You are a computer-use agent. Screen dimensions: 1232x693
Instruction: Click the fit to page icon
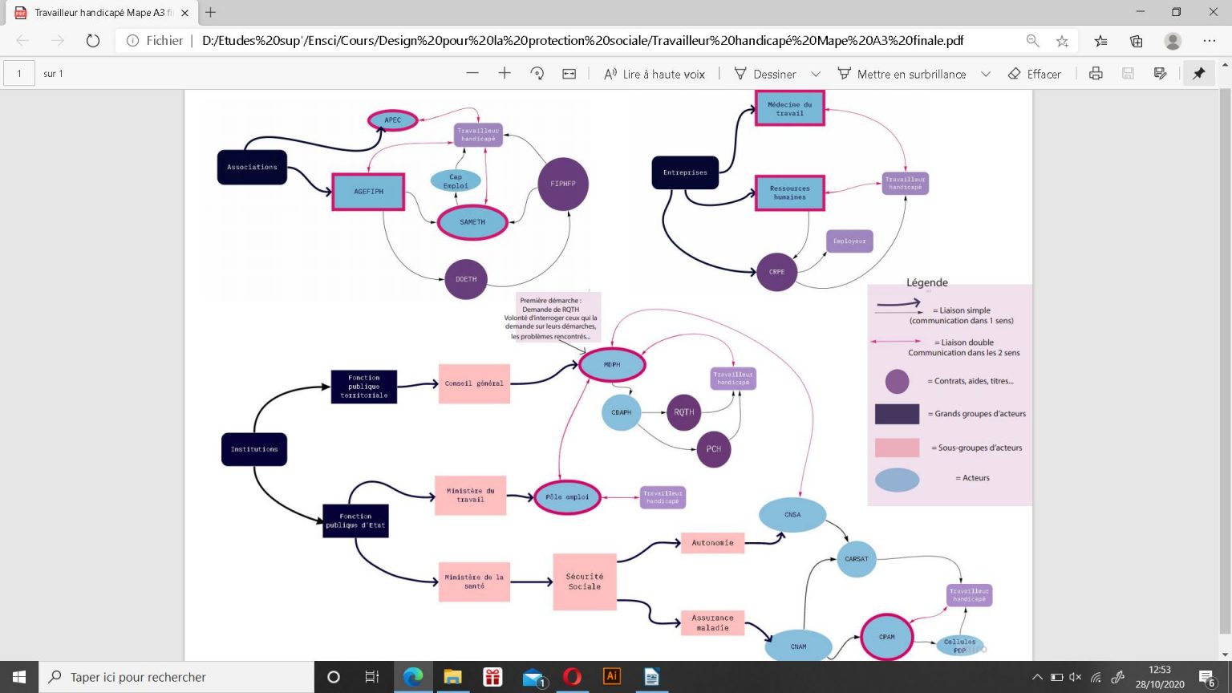(569, 74)
